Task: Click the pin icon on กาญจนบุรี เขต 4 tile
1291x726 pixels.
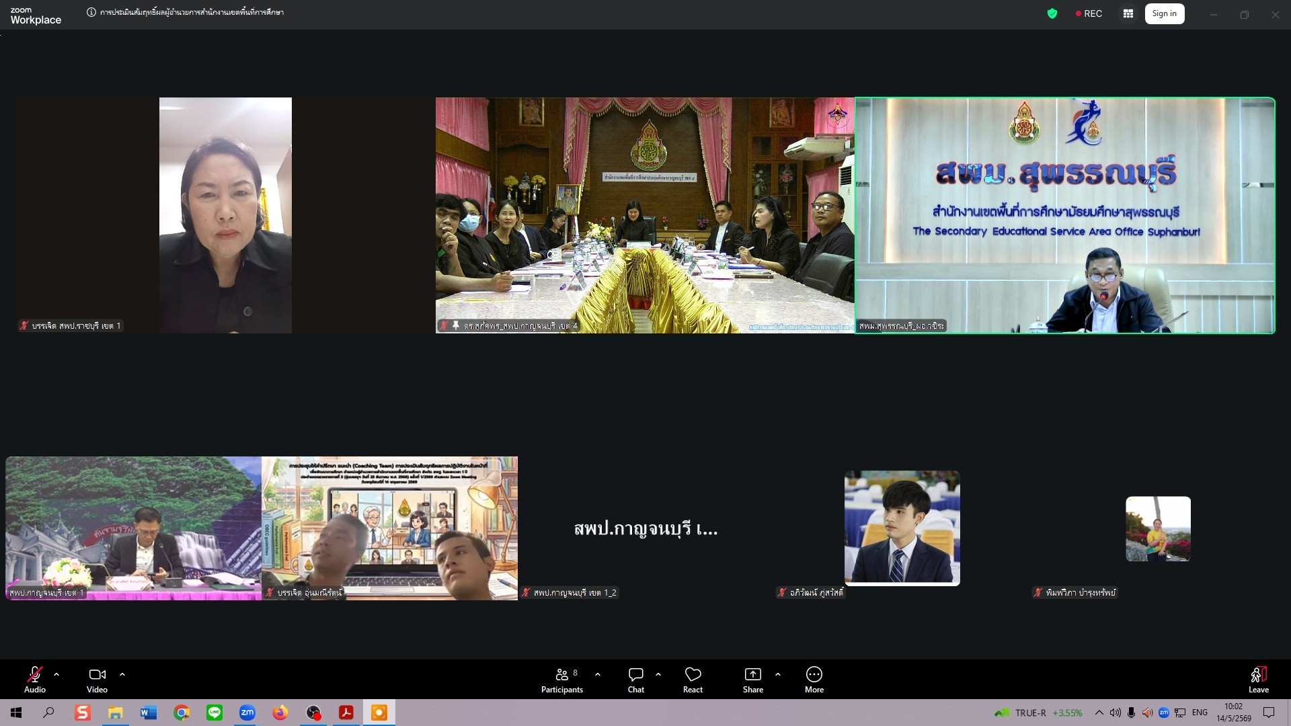Action: coord(455,325)
